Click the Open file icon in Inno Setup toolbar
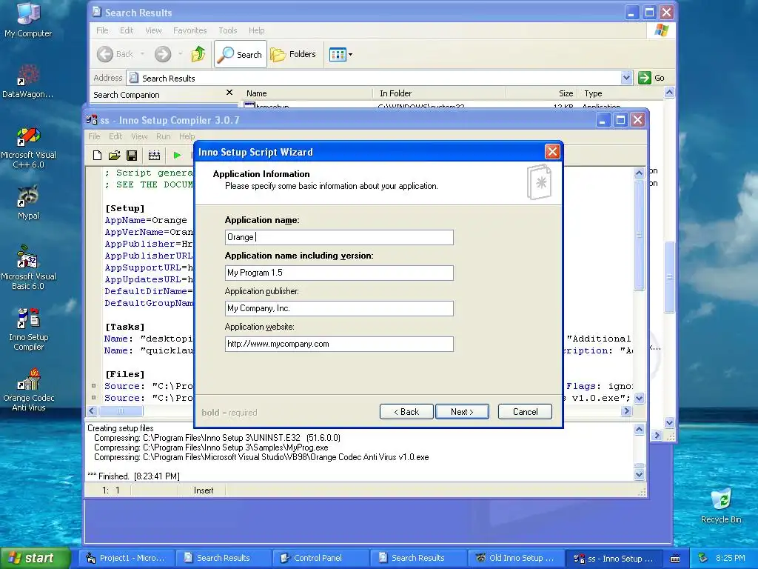Image resolution: width=758 pixels, height=569 pixels. point(115,156)
